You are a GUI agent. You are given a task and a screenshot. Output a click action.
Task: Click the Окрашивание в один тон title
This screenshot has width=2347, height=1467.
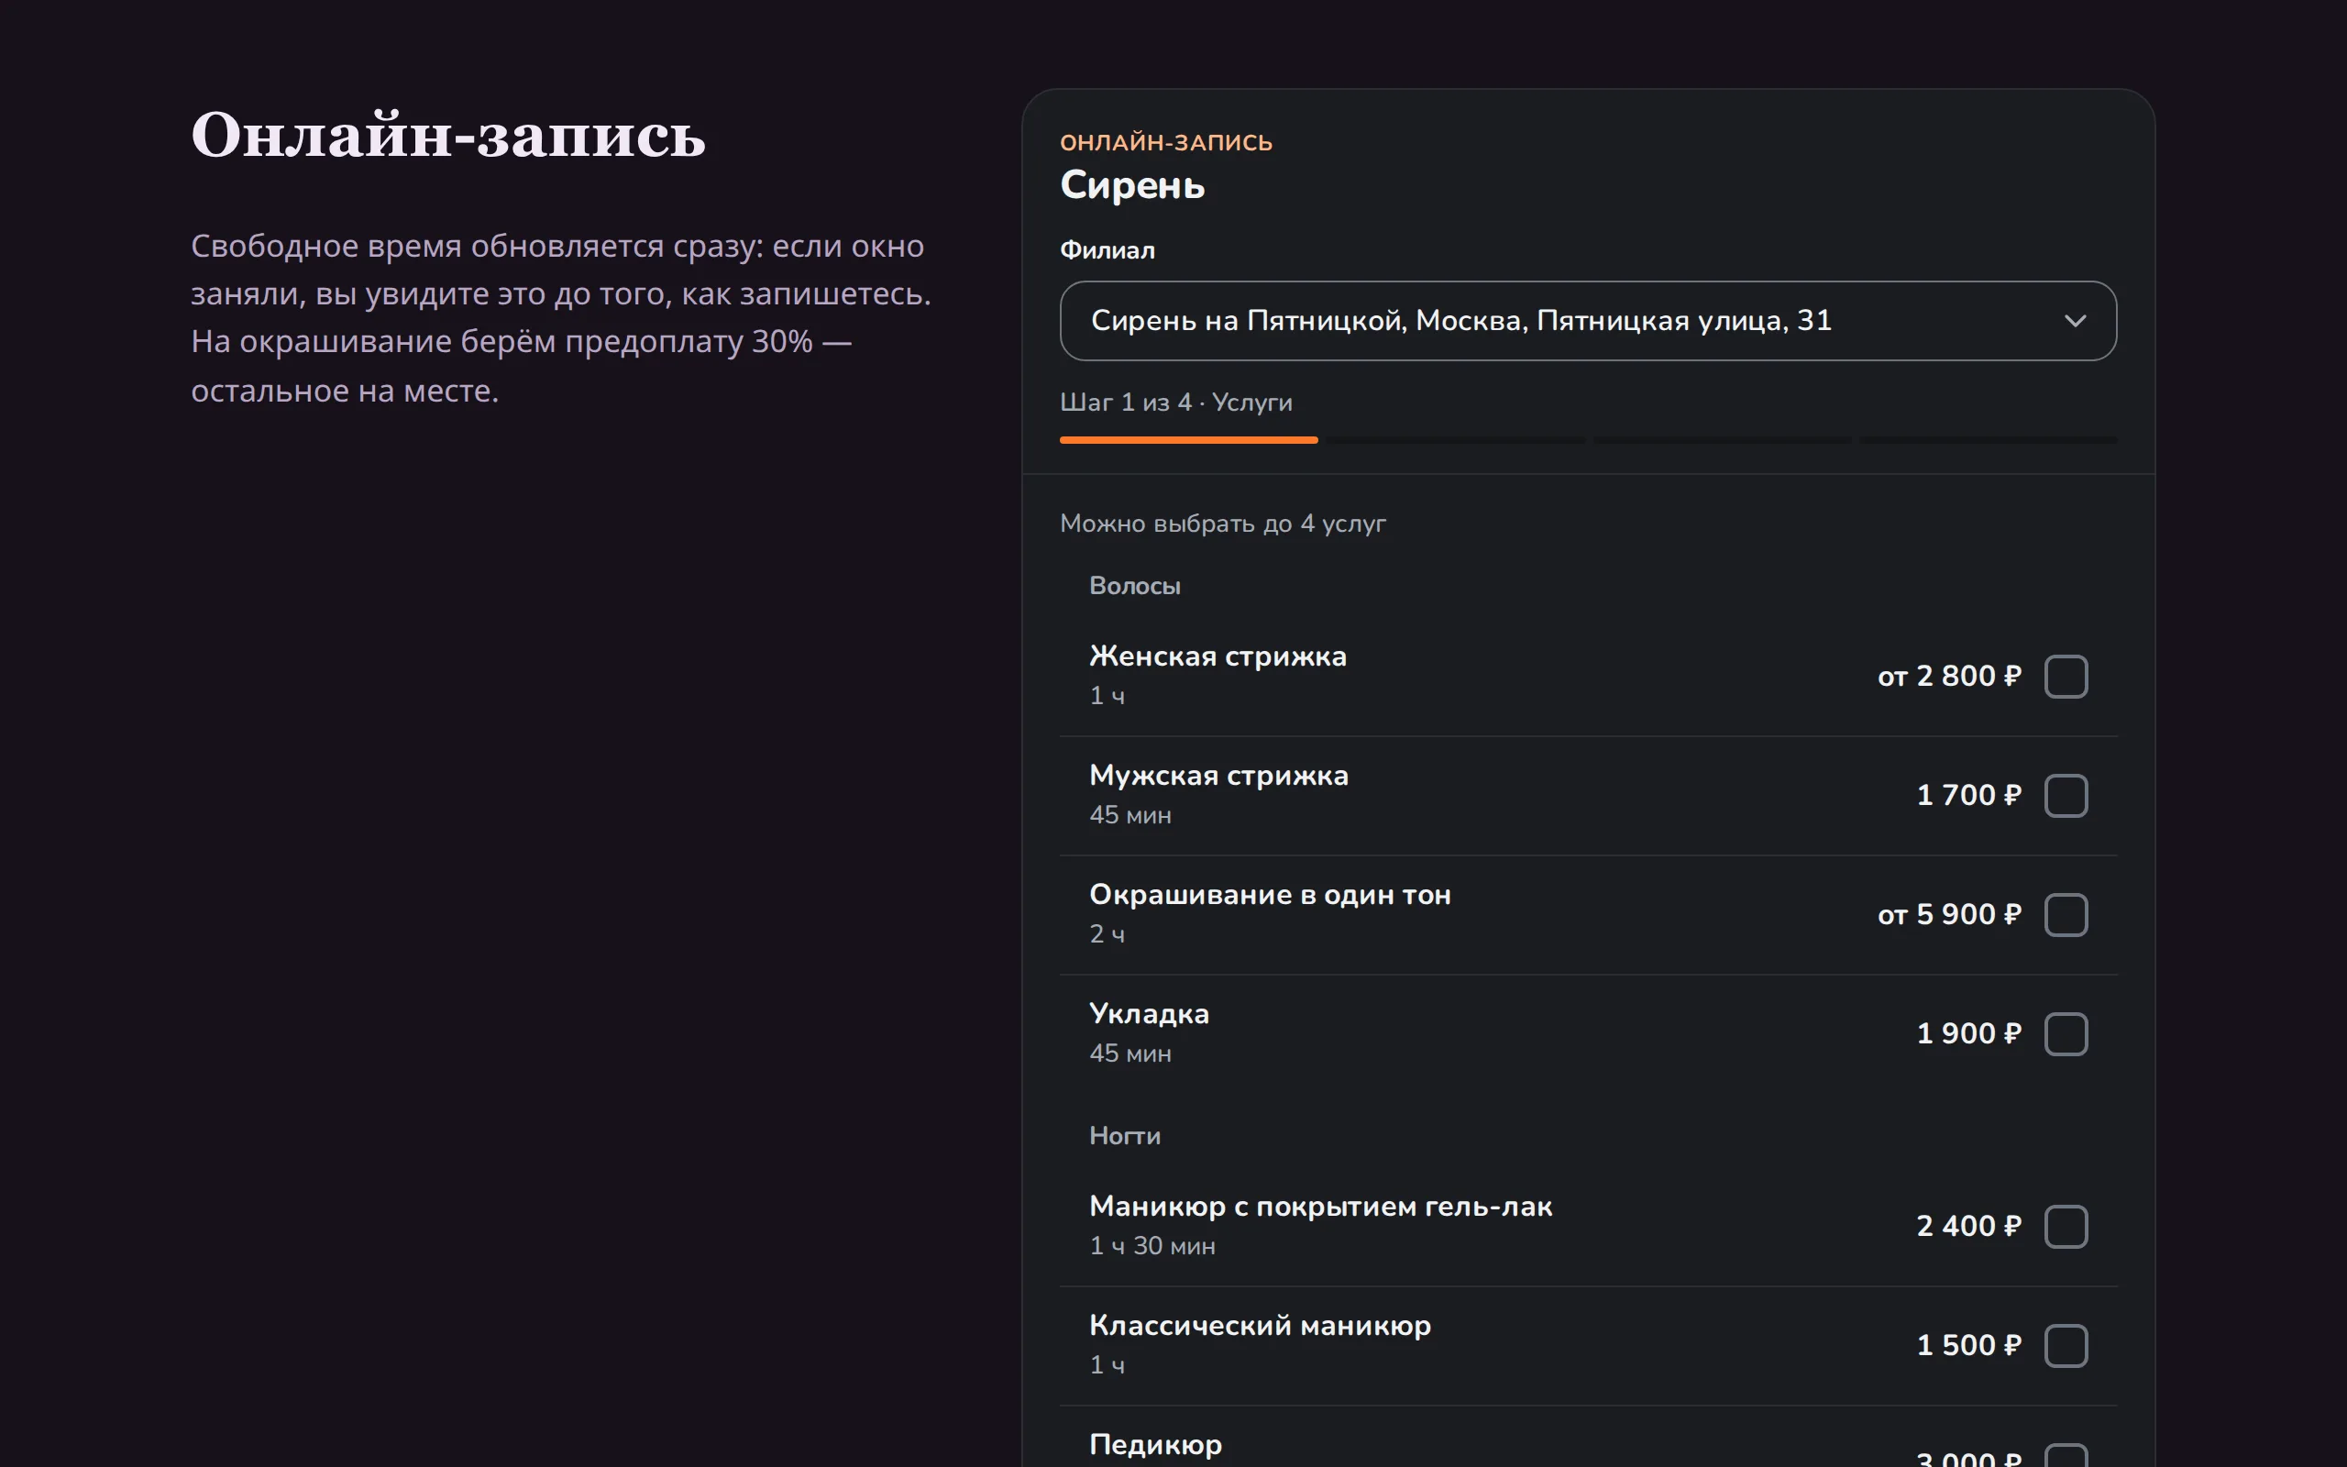[1270, 896]
